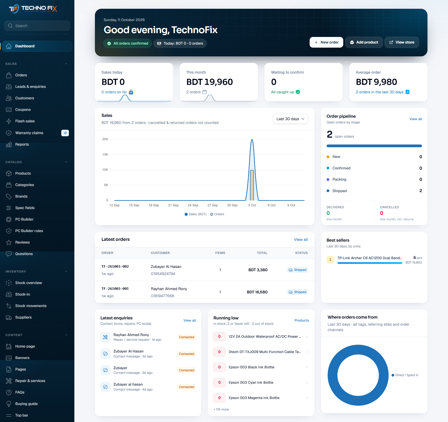
Task: Open Customers via its people icon
Action: click(x=9, y=98)
